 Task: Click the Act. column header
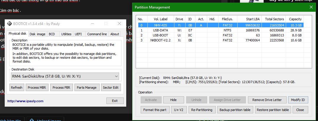[x=201, y=19]
